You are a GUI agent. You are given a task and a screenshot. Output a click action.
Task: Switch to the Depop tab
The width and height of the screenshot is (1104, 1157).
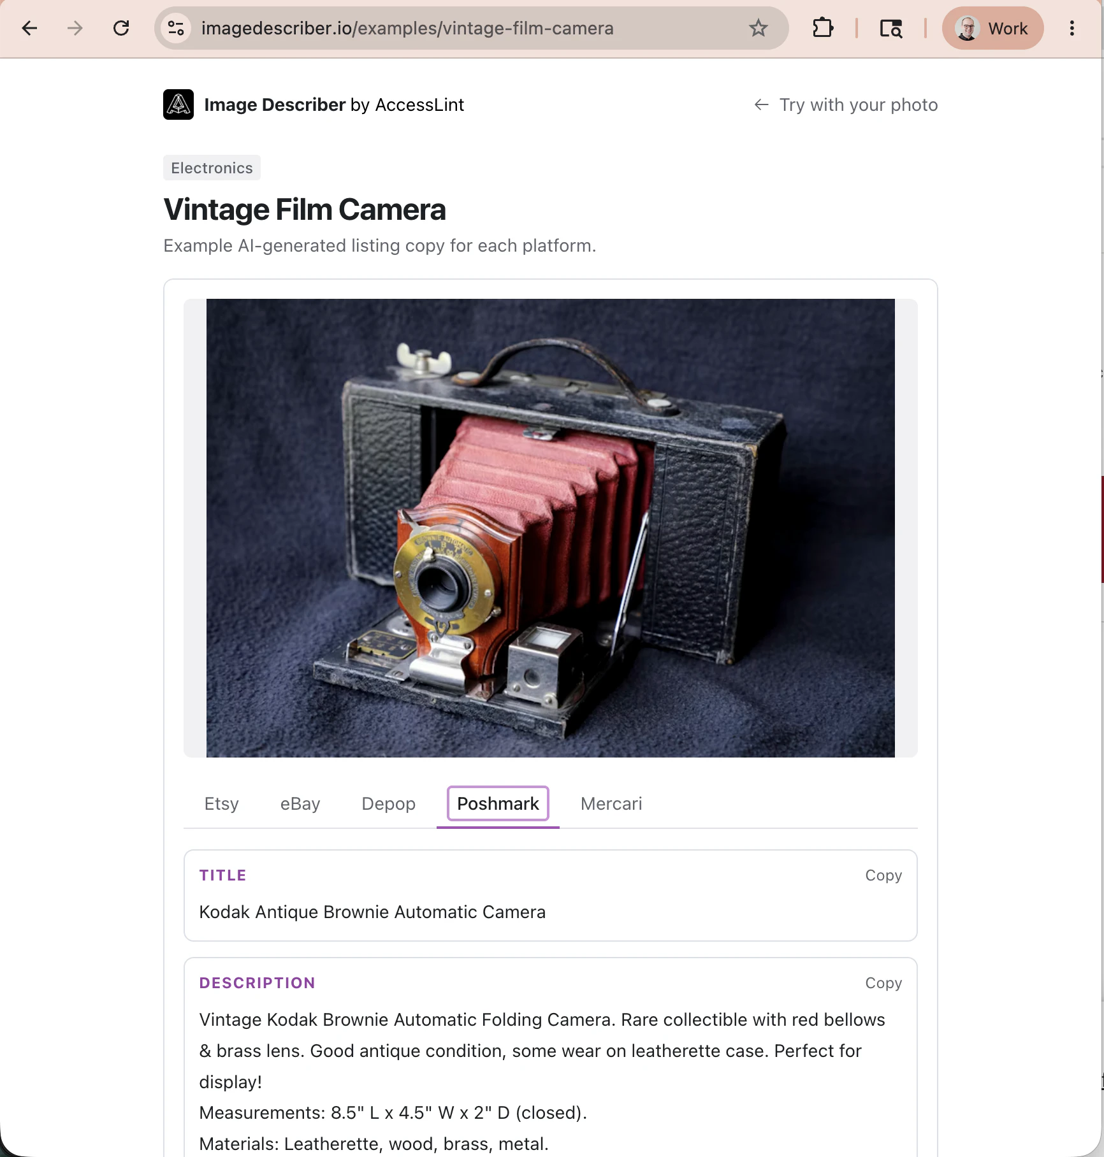[x=388, y=803]
